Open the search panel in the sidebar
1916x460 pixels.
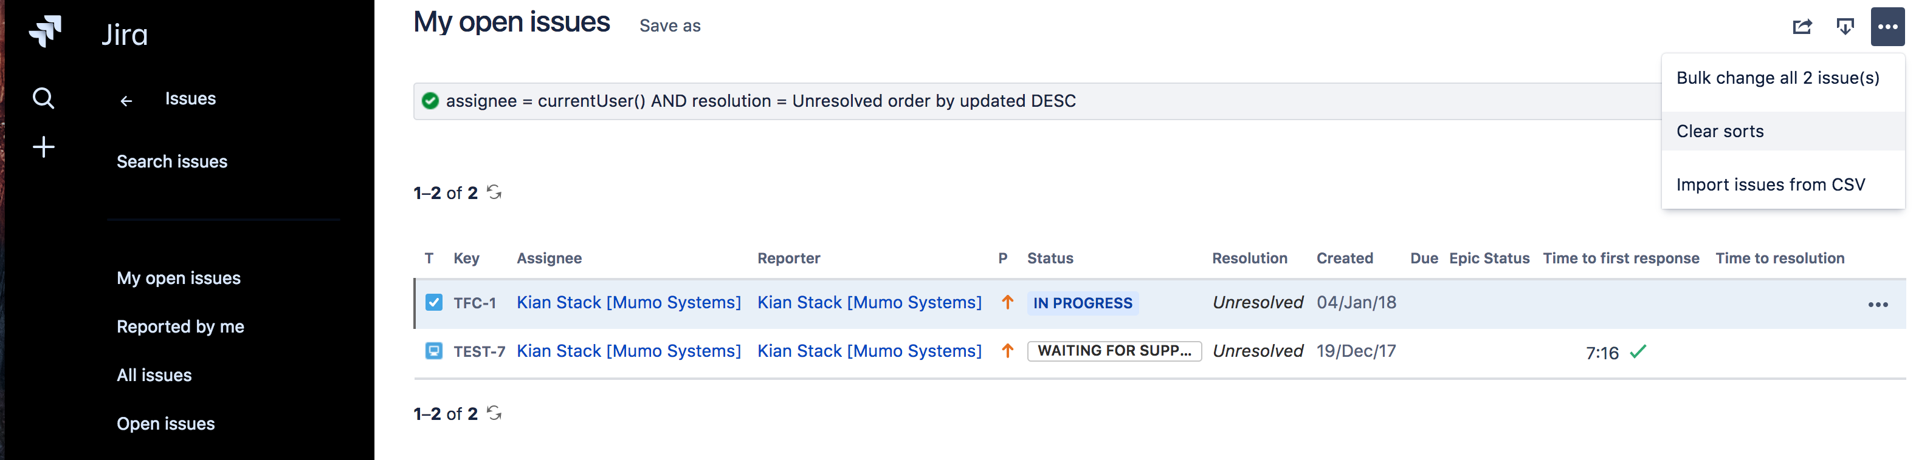44,97
